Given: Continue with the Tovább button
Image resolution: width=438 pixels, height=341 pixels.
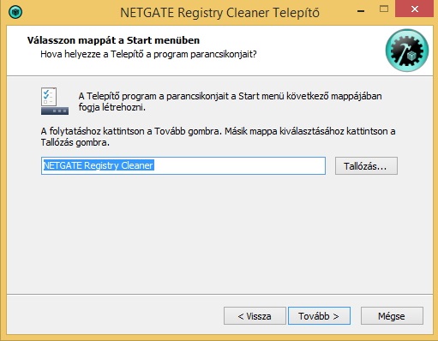Looking at the screenshot, I should (x=319, y=316).
